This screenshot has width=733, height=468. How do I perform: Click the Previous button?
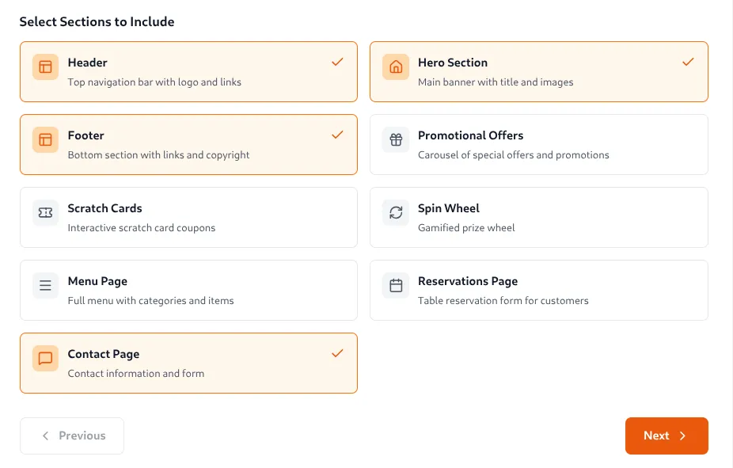click(72, 436)
